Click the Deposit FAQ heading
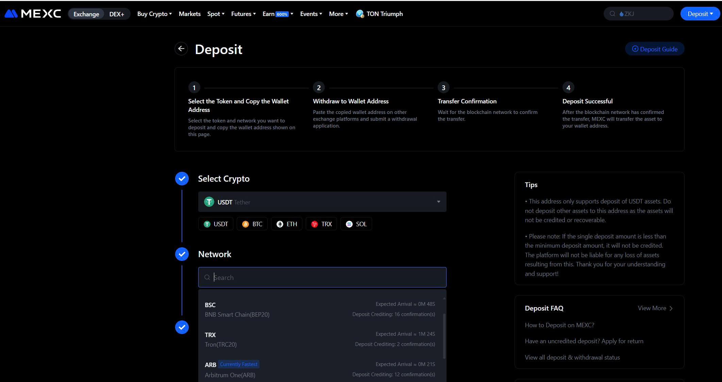The width and height of the screenshot is (722, 382). pyautogui.click(x=544, y=308)
